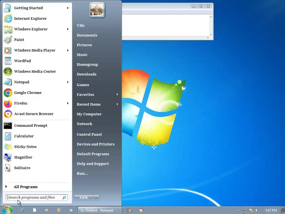Expand Windows Explorer jump list arrow

pyautogui.click(x=68, y=29)
